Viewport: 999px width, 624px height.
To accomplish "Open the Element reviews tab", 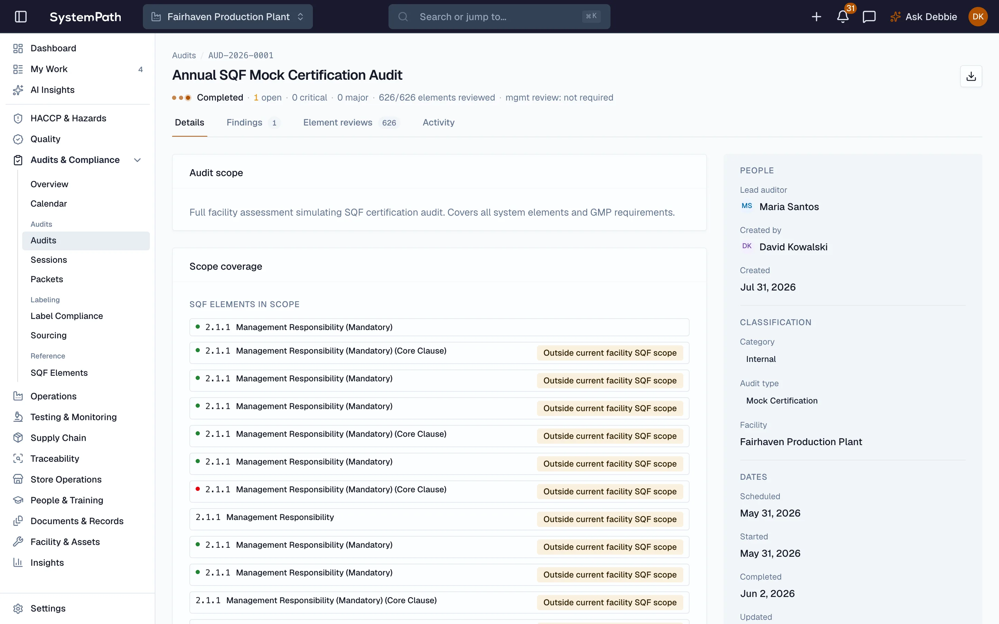I will [351, 123].
